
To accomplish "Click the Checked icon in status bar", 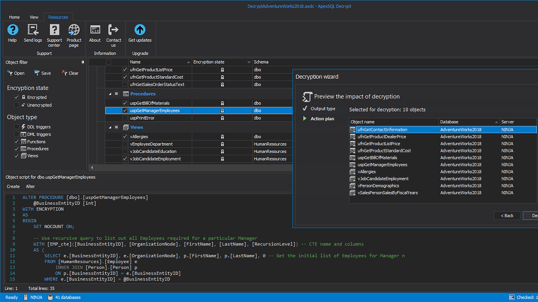I will (512, 297).
